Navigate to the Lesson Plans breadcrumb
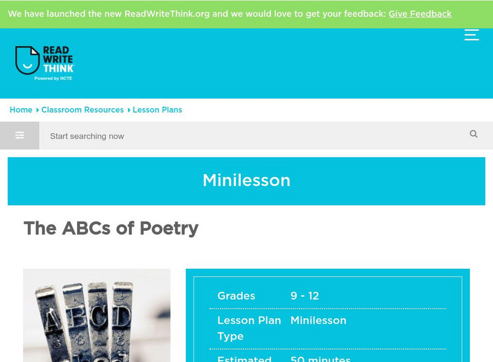The height and width of the screenshot is (362, 493). [x=157, y=110]
